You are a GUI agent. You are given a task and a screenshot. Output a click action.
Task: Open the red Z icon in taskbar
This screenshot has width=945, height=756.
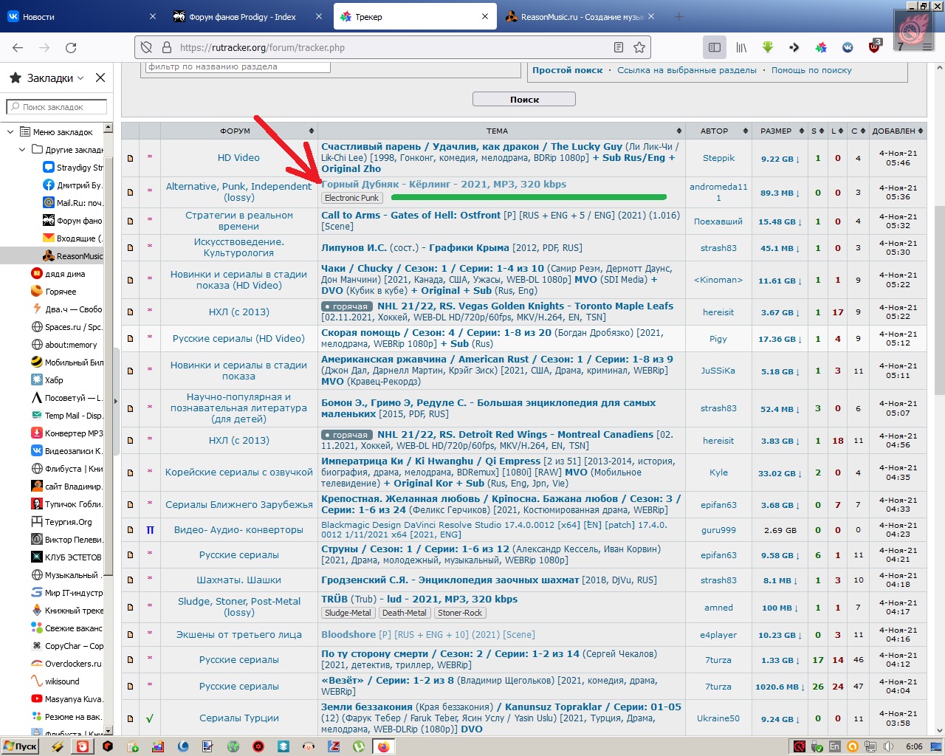point(334,746)
